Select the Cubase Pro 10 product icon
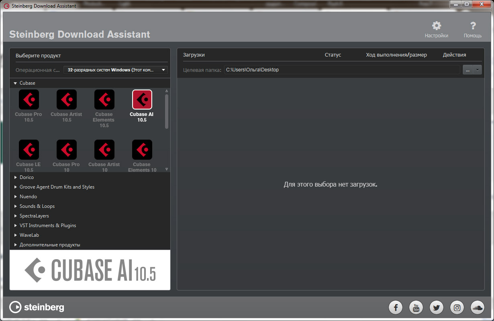This screenshot has height=321, width=494. [67, 150]
